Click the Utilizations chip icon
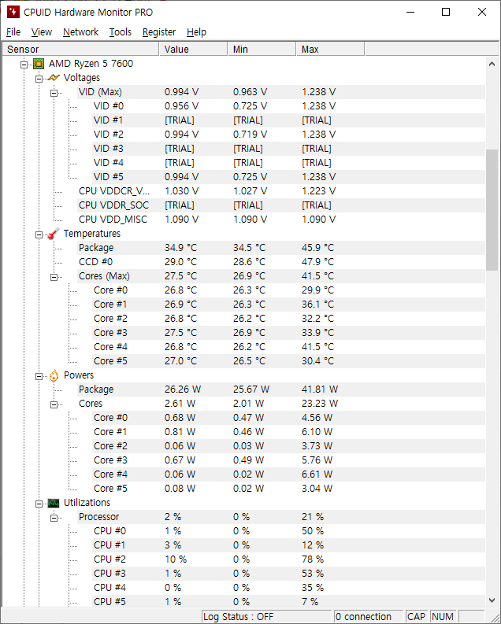 [x=54, y=503]
